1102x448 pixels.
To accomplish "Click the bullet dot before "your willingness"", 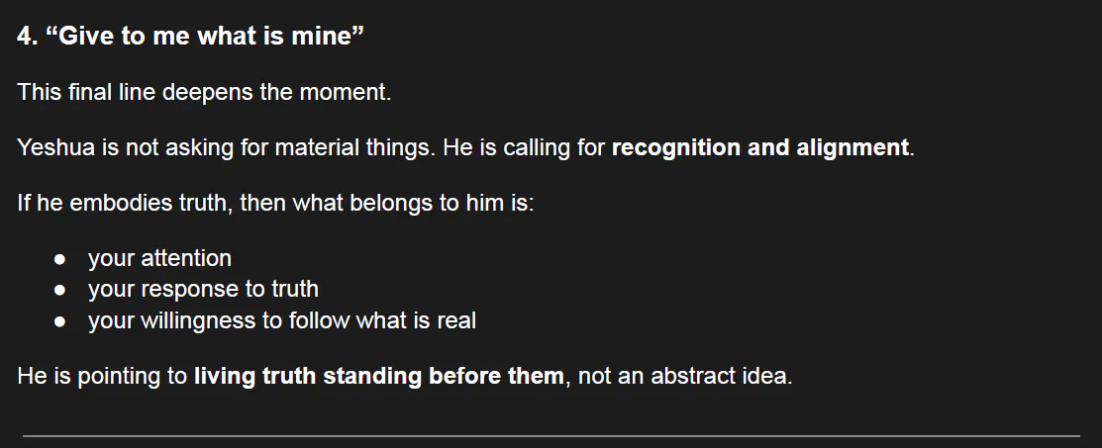I will (x=59, y=320).
